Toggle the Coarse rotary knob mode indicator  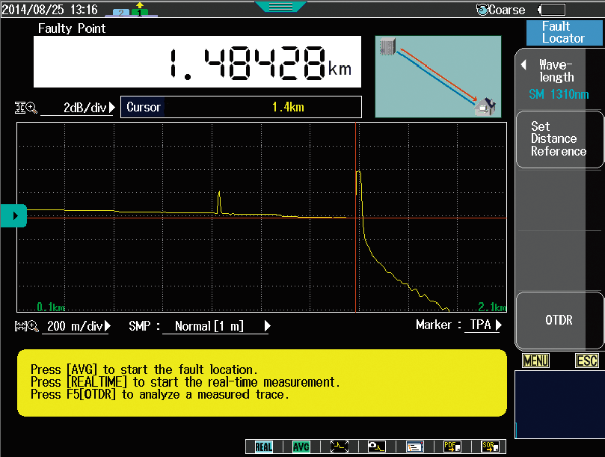point(501,10)
